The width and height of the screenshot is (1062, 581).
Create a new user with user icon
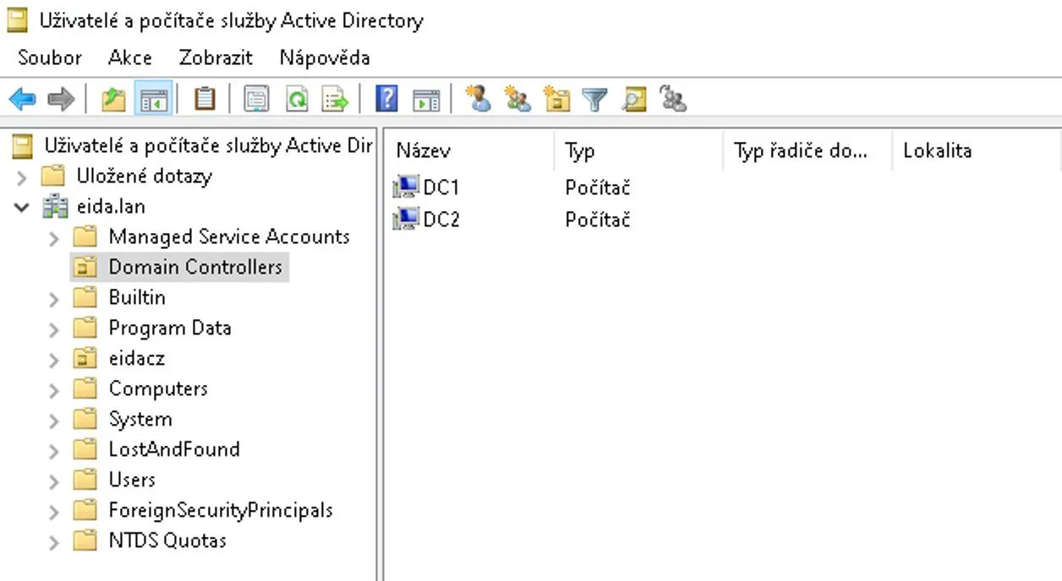pyautogui.click(x=479, y=100)
